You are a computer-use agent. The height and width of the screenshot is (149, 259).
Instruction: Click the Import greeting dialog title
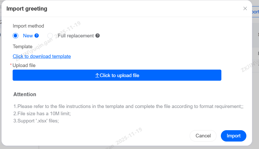(27, 9)
